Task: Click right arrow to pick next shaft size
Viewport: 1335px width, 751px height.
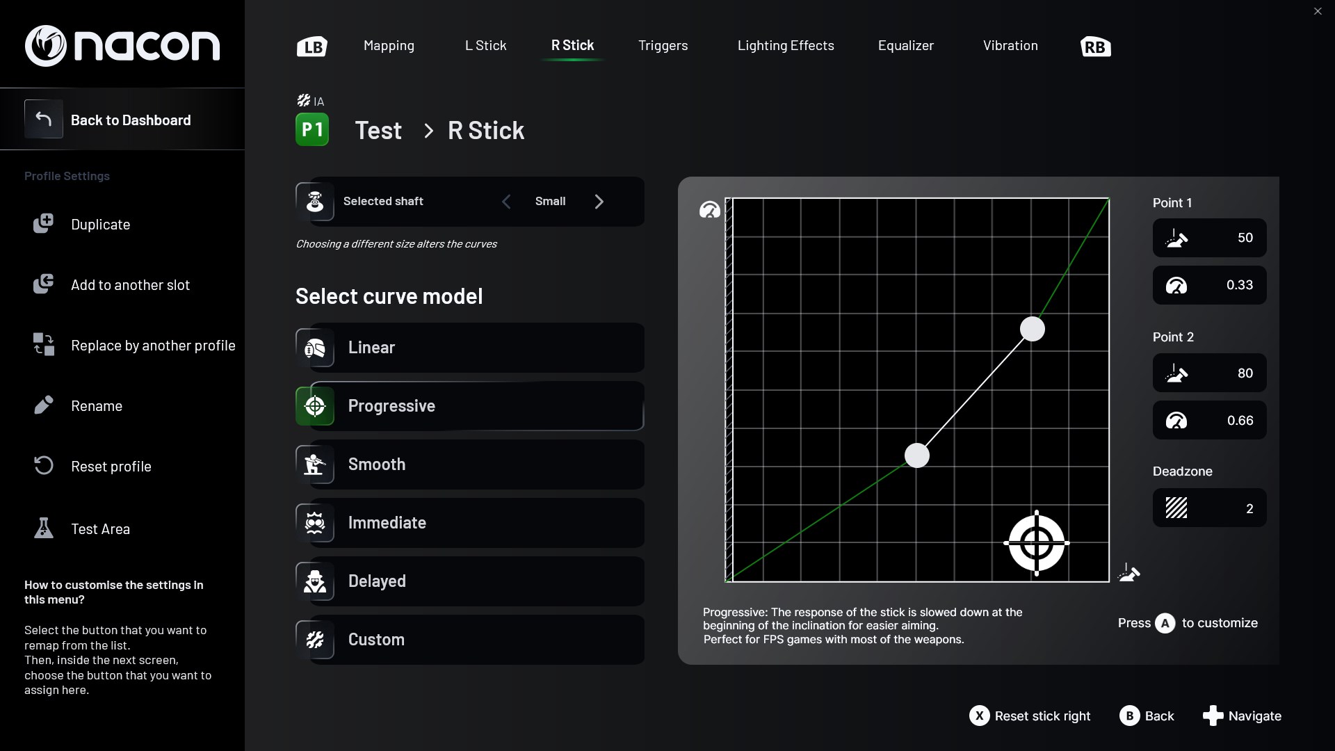Action: click(x=599, y=202)
